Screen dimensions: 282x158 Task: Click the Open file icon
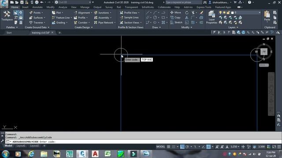(17, 2)
